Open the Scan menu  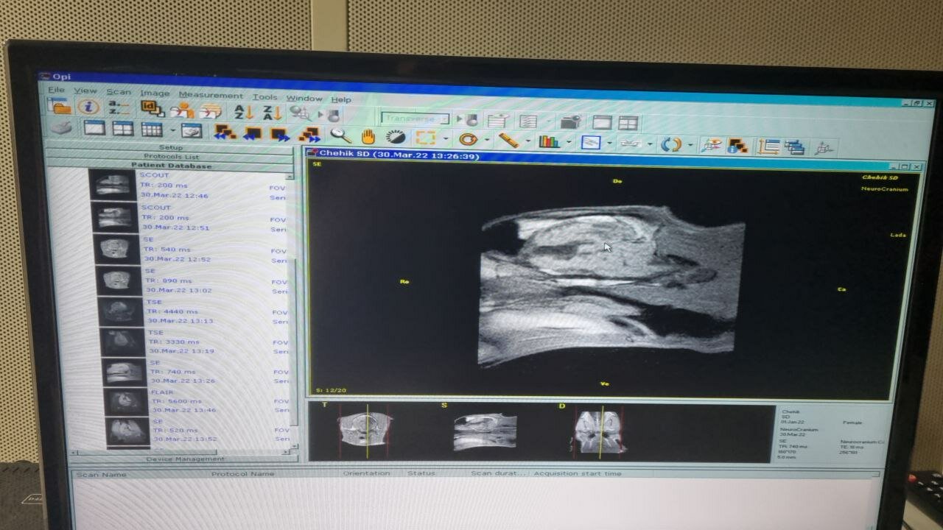[119, 92]
